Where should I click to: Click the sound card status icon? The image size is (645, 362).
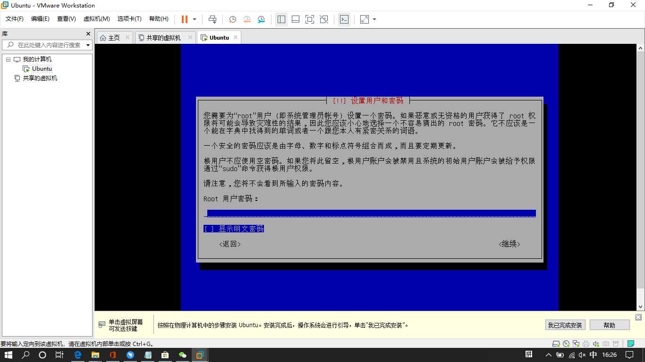(x=596, y=344)
